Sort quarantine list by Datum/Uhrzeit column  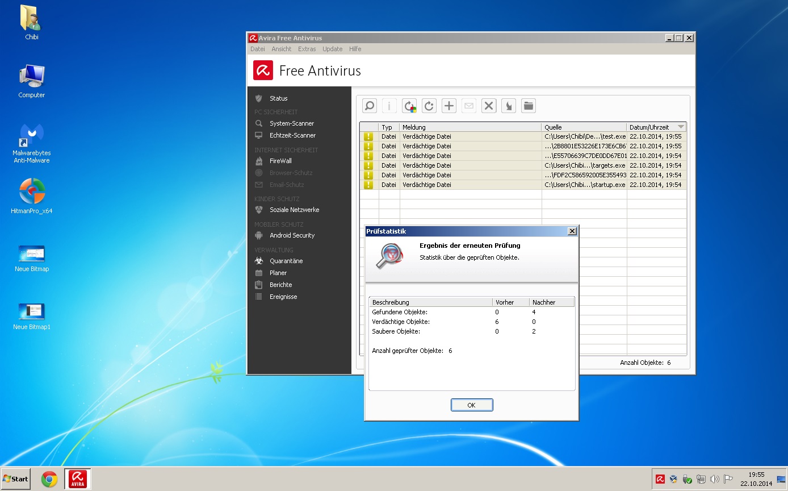[657, 127]
